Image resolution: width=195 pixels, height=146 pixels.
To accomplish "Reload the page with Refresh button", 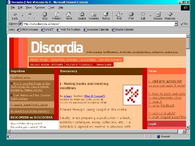I will pos(57,16).
